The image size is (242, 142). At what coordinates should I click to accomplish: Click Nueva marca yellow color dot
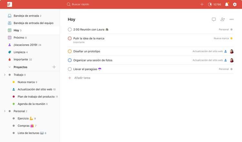14,82
